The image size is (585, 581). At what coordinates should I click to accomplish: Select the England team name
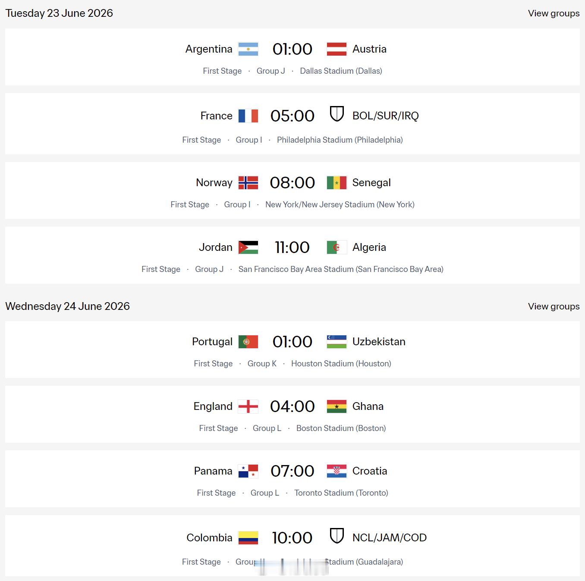[213, 406]
